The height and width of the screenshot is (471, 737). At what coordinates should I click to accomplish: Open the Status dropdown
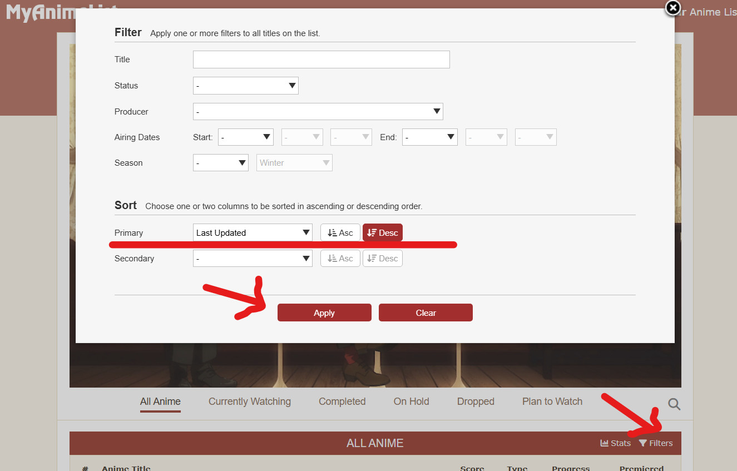[x=245, y=86]
